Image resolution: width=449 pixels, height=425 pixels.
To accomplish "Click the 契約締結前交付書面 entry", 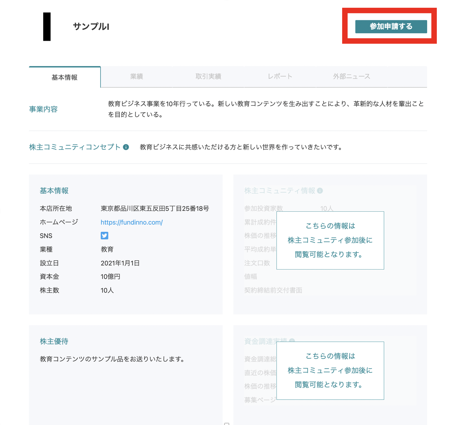I will point(273,290).
